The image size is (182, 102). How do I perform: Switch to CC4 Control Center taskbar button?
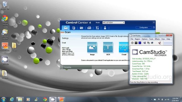61,99
